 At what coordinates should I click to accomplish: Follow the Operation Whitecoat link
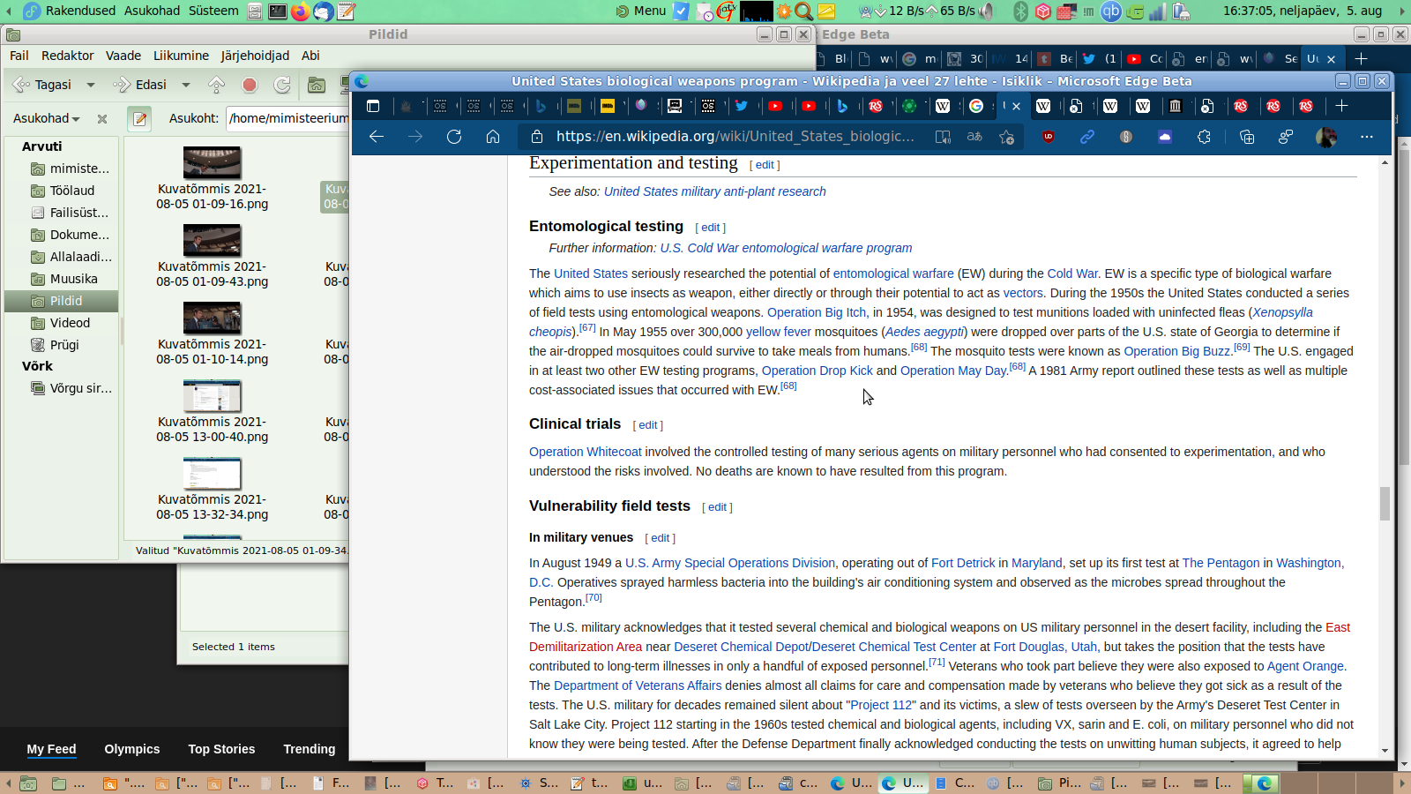pos(585,452)
